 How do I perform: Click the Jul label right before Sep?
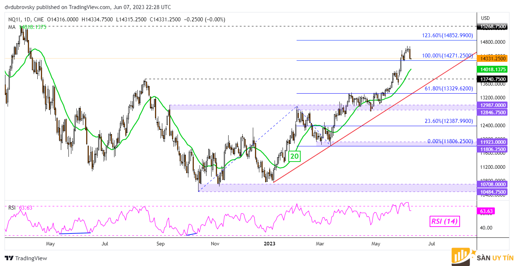[105, 244]
